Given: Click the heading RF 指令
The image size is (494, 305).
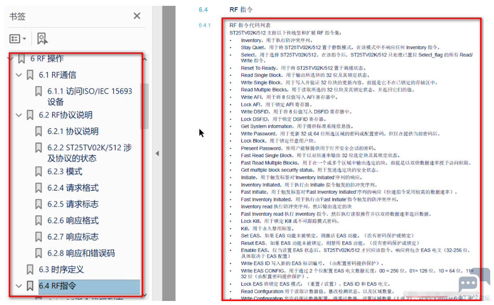Looking at the screenshot, I should 241,10.
